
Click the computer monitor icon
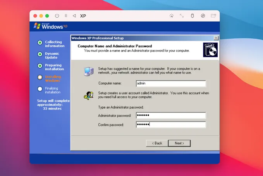89,71
